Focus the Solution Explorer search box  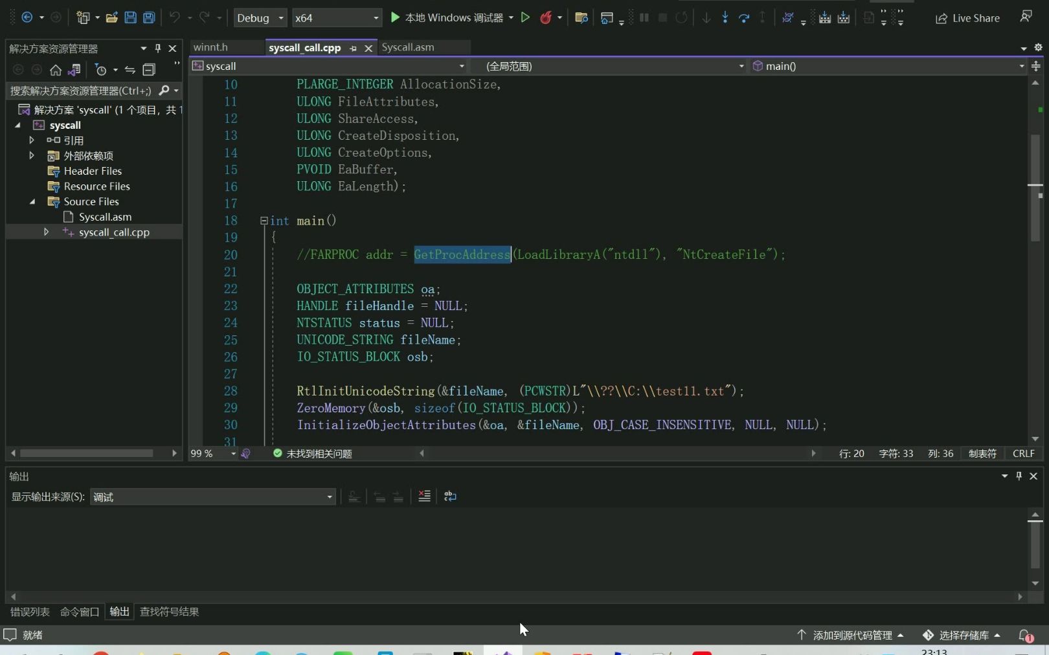81,90
